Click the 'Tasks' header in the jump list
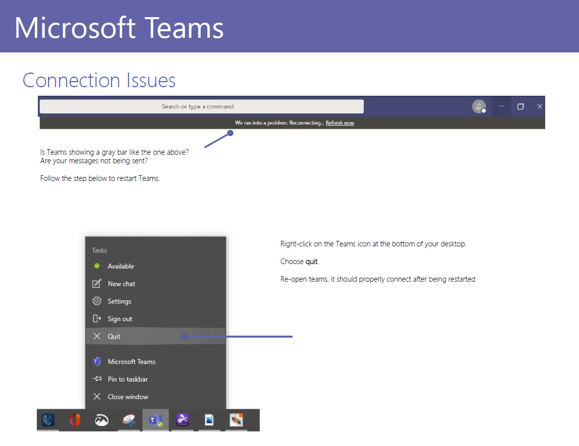 pyautogui.click(x=99, y=250)
